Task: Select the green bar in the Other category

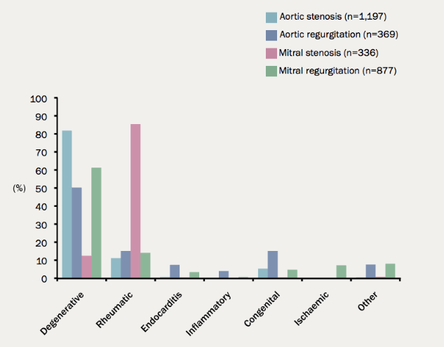Action: point(391,271)
